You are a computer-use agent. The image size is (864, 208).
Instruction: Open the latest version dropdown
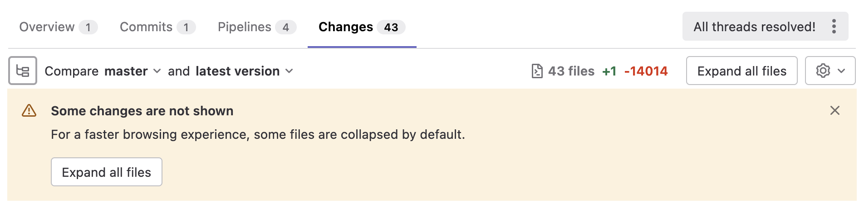pyautogui.click(x=244, y=71)
